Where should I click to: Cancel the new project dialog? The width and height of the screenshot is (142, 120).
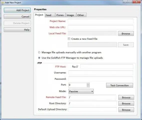(17, 16)
